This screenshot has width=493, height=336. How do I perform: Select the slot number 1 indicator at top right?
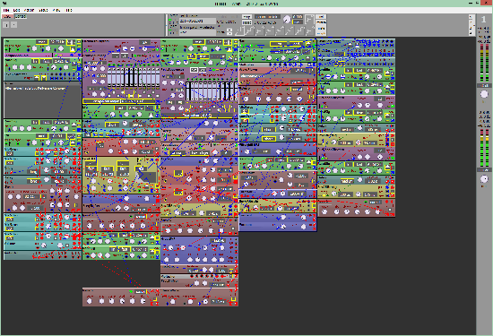click(x=483, y=20)
